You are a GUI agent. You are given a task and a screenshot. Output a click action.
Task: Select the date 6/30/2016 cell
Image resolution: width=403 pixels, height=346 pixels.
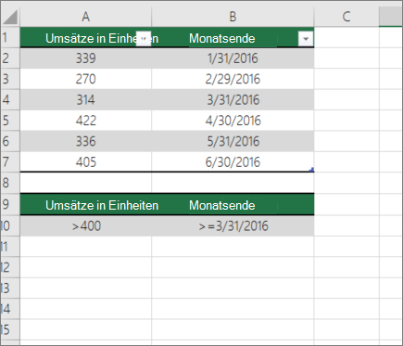tap(233, 162)
